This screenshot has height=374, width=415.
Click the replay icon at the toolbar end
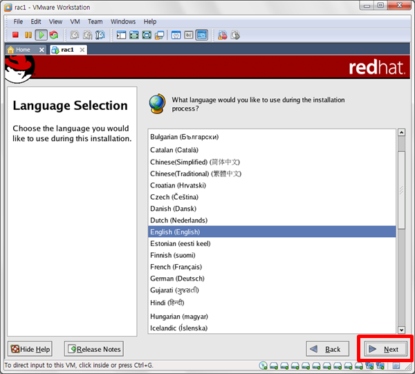235,35
